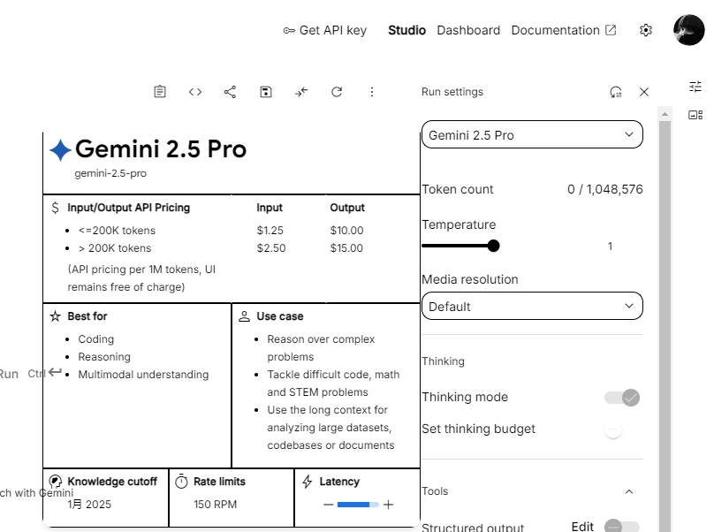The width and height of the screenshot is (714, 532).
Task: Click the compare mode arrows icon
Action: (301, 92)
